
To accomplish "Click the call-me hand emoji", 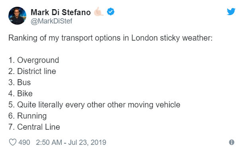I will coord(98,12).
